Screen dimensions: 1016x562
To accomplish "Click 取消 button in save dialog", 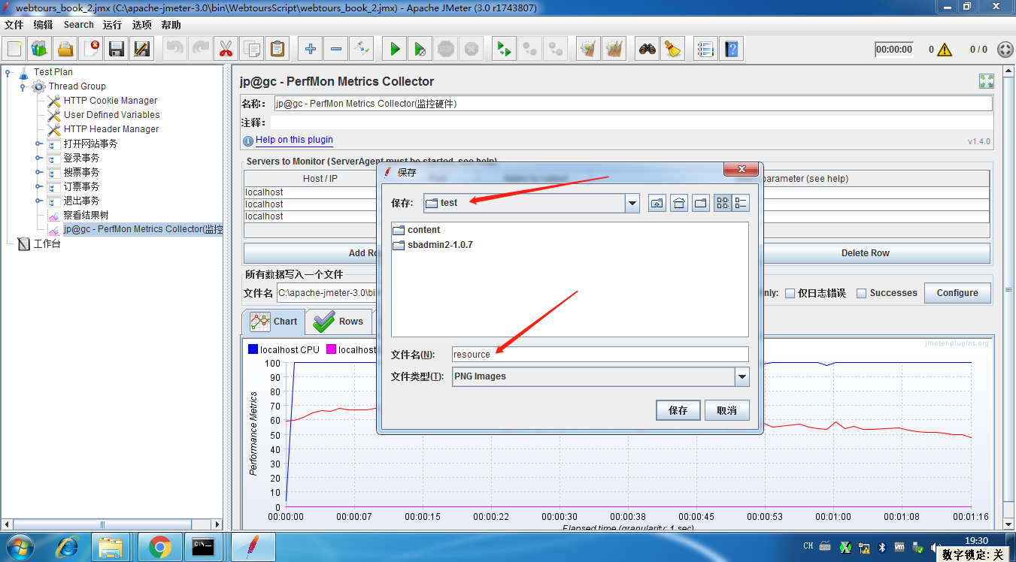I will [x=726, y=410].
